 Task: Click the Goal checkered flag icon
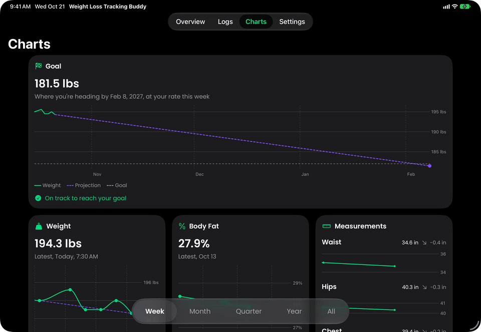point(39,66)
